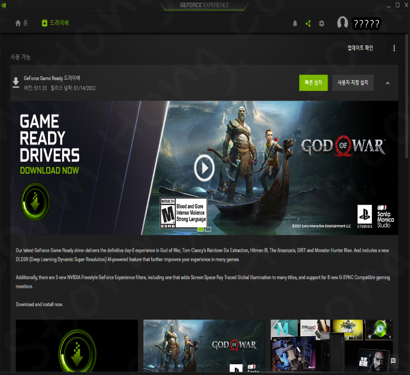Open settings gear icon
This screenshot has height=375, width=410.
[x=321, y=24]
